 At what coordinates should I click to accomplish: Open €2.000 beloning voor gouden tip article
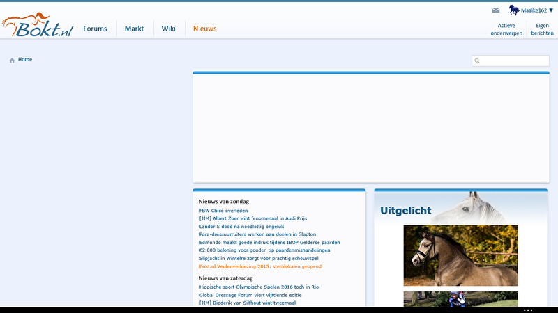pos(264,250)
